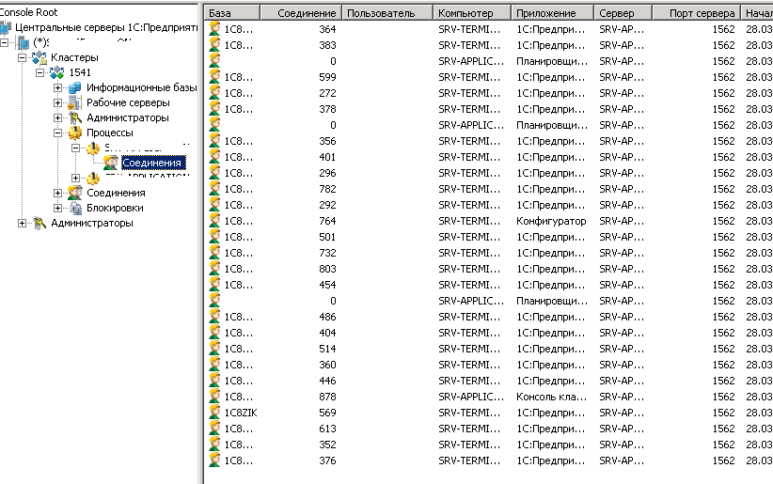Select the Рабочие серверы tree label
The width and height of the screenshot is (773, 484).
[128, 103]
